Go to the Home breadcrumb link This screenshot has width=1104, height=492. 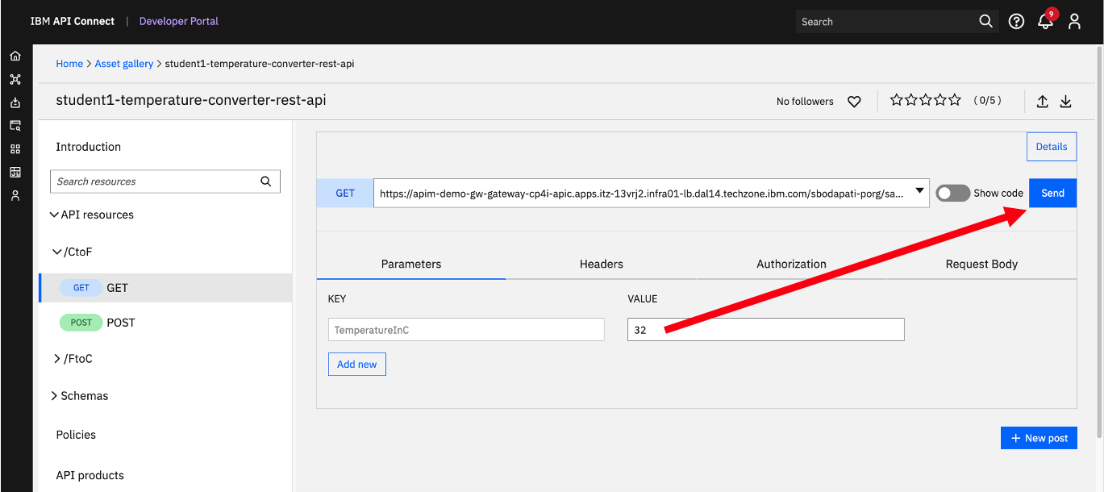[x=69, y=64]
